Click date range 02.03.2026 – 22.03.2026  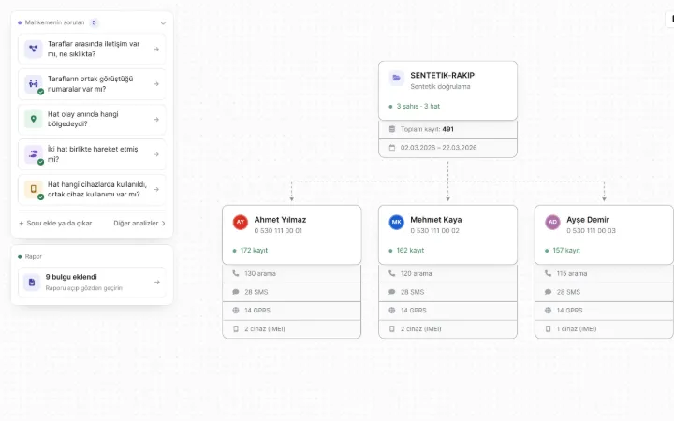pyautogui.click(x=438, y=148)
